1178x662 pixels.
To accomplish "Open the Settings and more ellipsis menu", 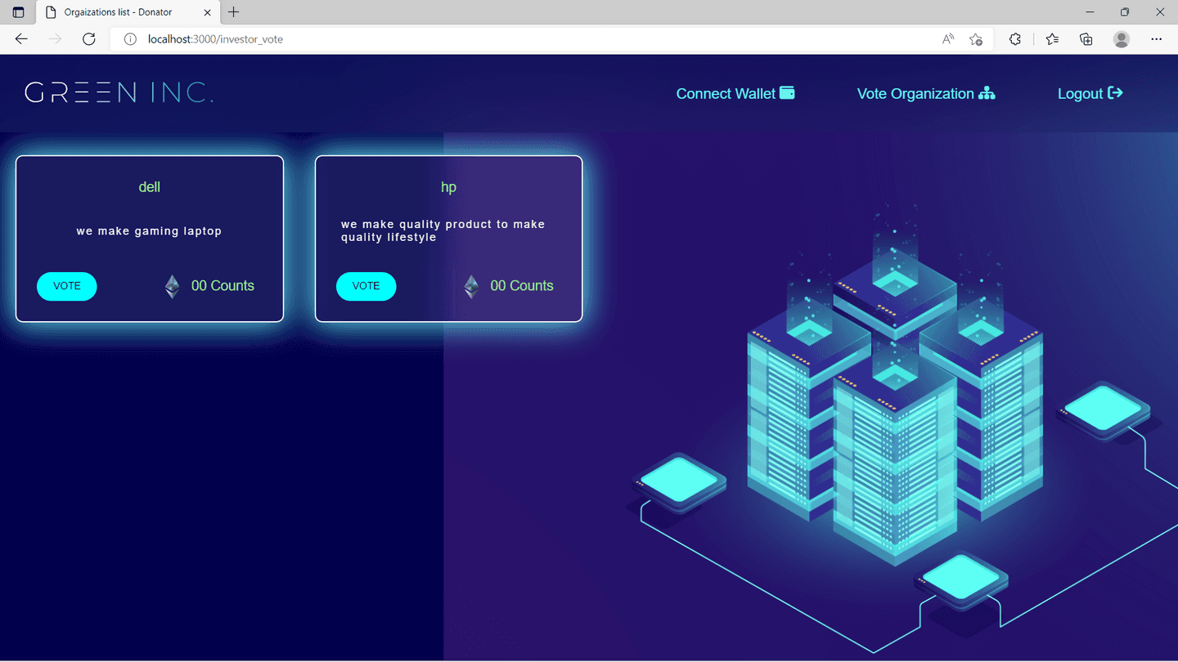I will coord(1156,38).
